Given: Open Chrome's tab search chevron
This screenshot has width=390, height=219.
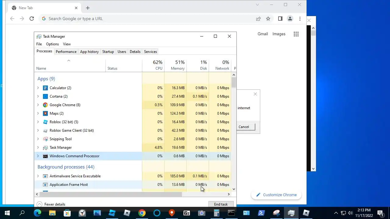Looking at the screenshot, I should (257, 5).
